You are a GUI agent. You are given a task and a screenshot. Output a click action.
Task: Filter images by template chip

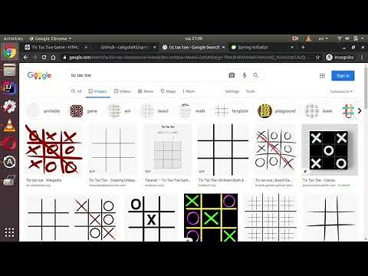pos(232,111)
